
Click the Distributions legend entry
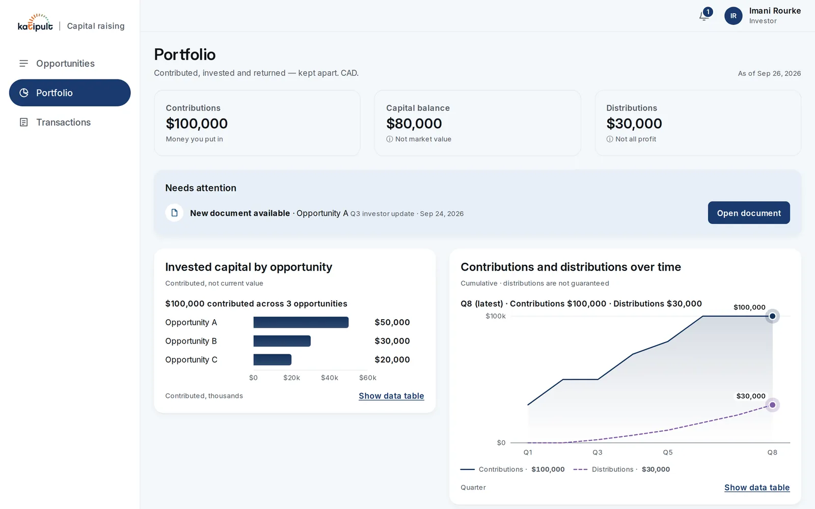point(621,469)
